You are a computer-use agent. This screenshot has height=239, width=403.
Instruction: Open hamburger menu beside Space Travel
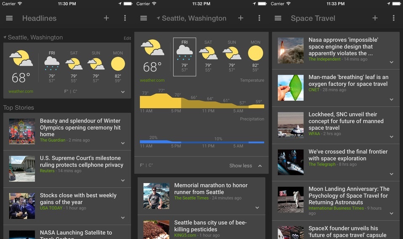point(278,18)
